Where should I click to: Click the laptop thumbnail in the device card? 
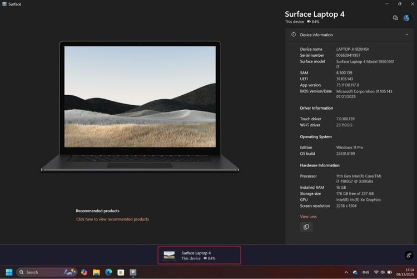click(x=169, y=255)
